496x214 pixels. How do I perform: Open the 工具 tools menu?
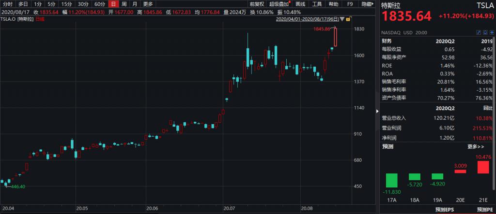(x=317, y=4)
